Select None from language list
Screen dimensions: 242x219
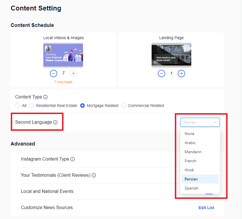point(190,134)
